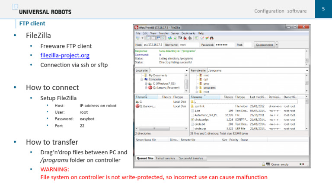Open the Site Manager toolbar icon
Screen dimensions: 332x187
pyautogui.click(x=138, y=38)
